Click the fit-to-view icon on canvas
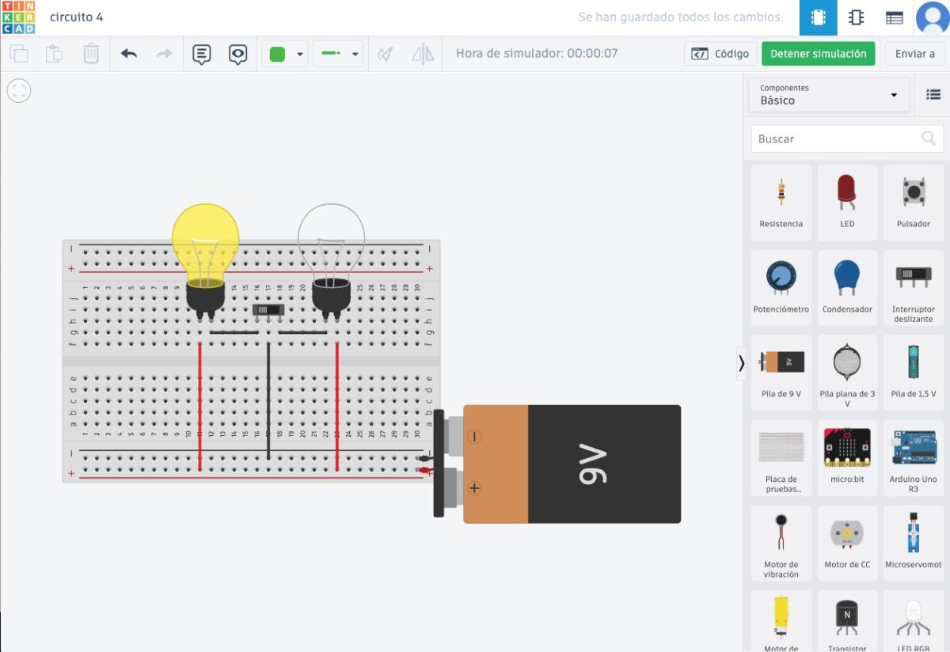 [x=18, y=90]
